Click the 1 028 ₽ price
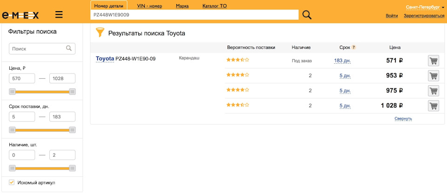Viewport: 447px width, 195px height. click(392, 106)
